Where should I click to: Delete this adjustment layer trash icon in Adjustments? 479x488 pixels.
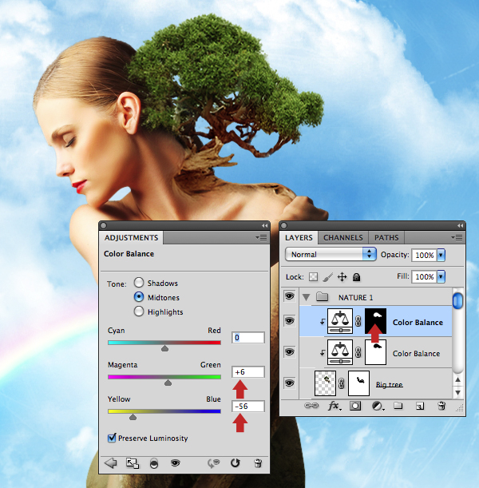click(258, 463)
